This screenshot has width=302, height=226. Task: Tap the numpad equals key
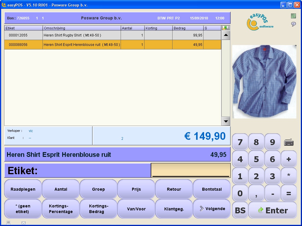point(288,193)
